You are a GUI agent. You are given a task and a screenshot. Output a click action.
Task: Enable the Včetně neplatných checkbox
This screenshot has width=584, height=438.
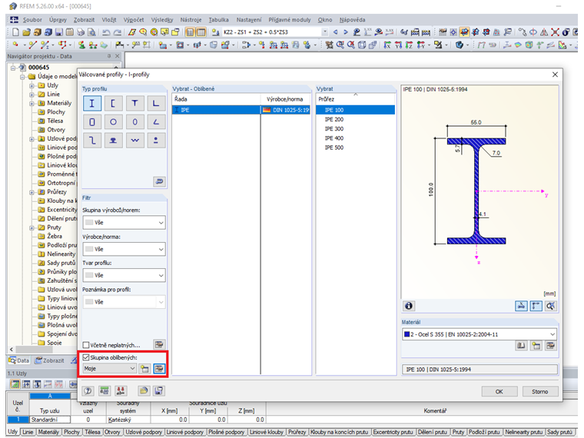click(86, 345)
